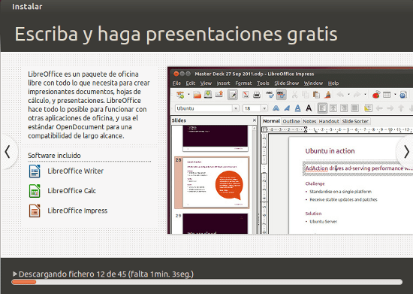Open the Format menu

(243, 83)
